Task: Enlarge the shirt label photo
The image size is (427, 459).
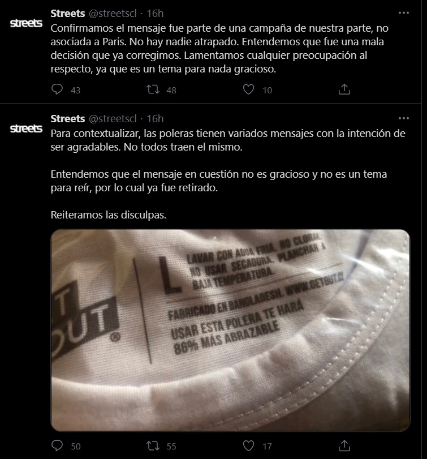Action: click(x=230, y=330)
